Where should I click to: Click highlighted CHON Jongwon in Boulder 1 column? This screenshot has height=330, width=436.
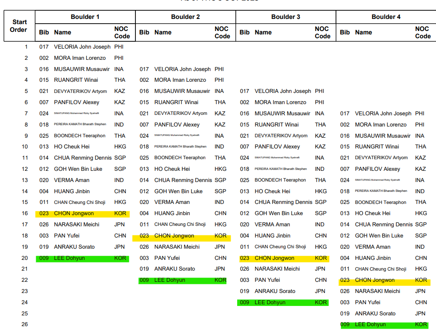coord(74,213)
